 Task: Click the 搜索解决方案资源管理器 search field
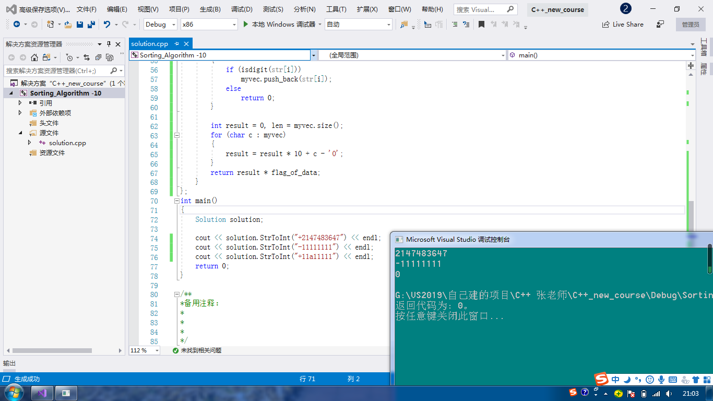[x=65, y=70]
